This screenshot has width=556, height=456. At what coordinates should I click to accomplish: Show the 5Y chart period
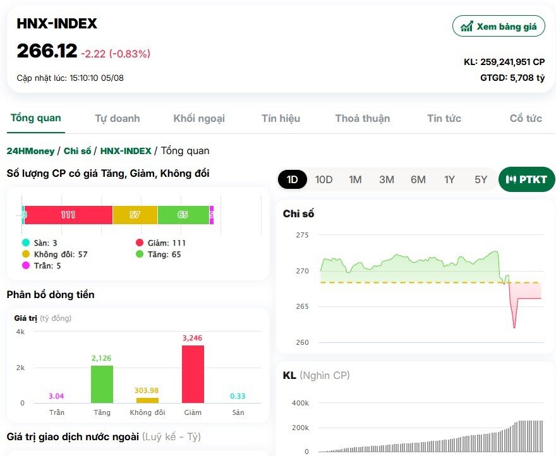pos(481,179)
